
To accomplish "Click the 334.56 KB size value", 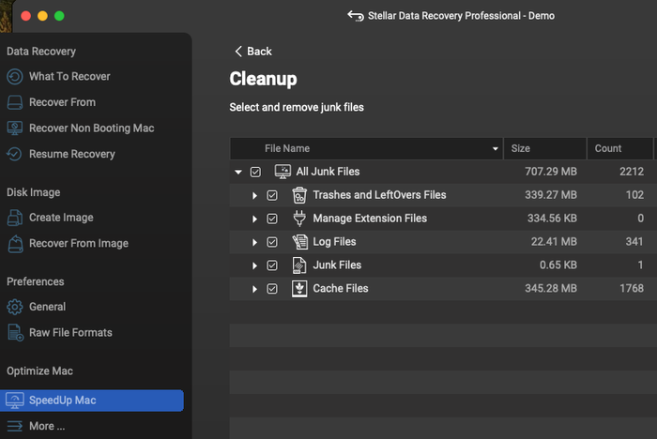I will [x=552, y=219].
